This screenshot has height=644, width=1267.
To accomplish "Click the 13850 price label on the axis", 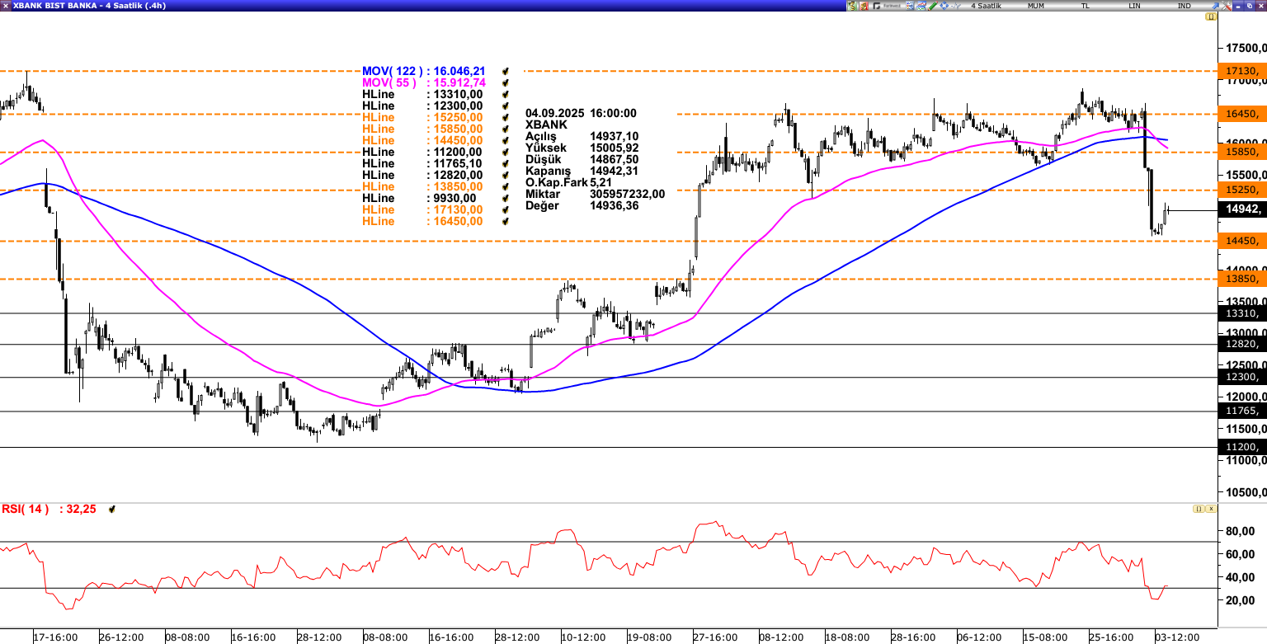I will (1241, 280).
